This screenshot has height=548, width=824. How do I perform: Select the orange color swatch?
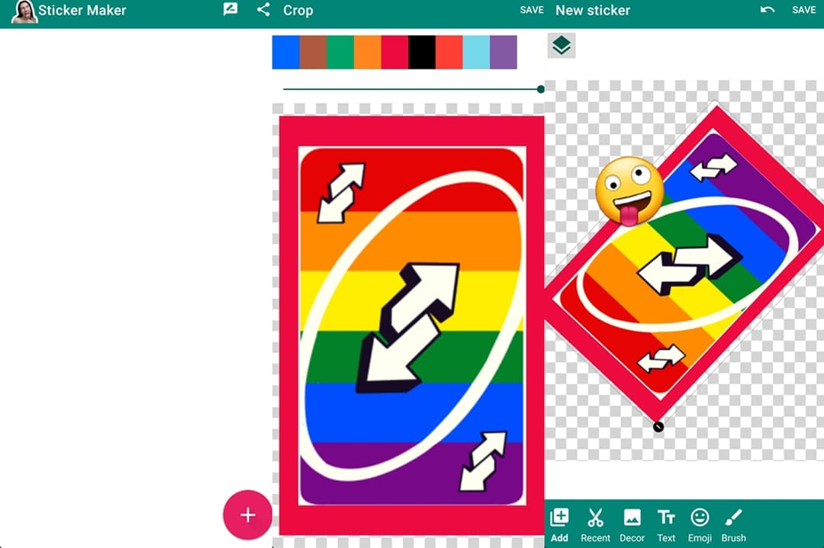pyautogui.click(x=367, y=52)
